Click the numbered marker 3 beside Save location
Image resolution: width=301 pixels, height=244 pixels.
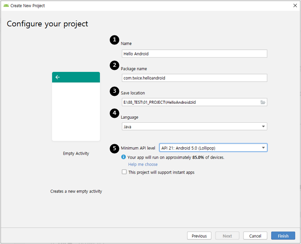[x=114, y=91]
